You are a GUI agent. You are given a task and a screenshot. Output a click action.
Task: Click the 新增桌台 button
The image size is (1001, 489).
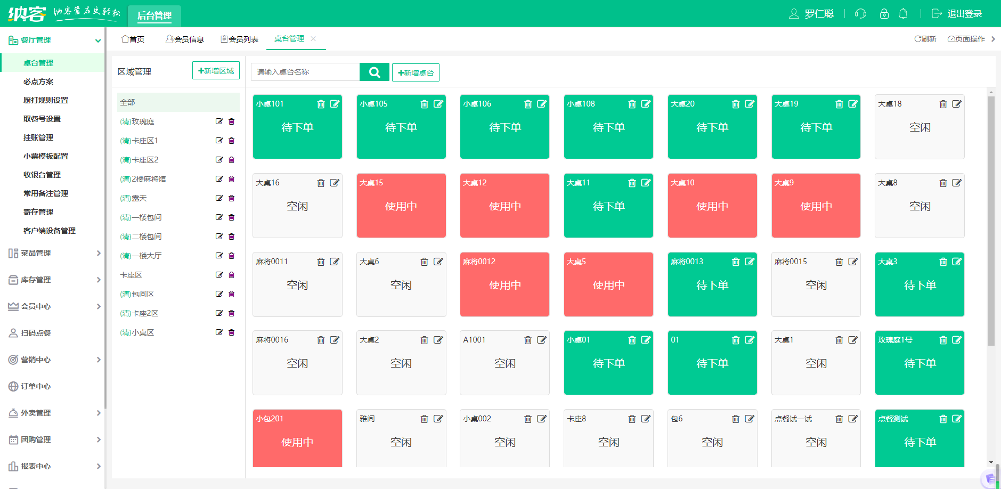tap(416, 72)
